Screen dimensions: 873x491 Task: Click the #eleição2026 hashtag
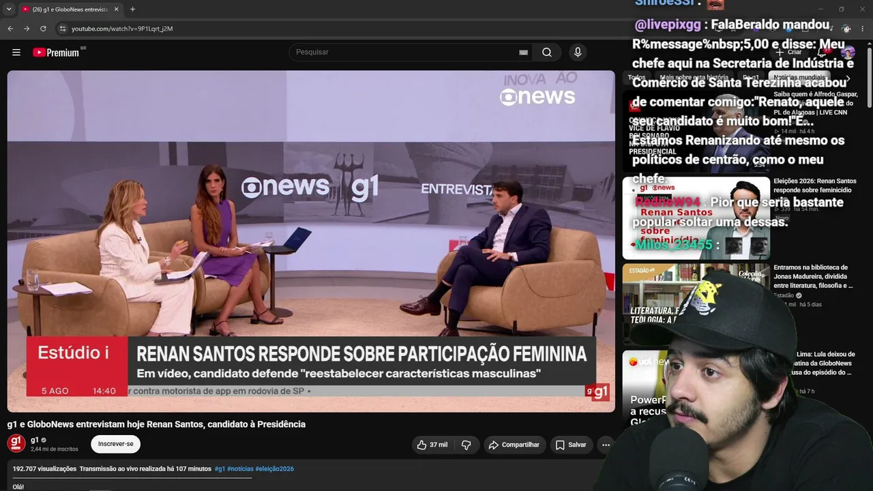[x=274, y=469]
